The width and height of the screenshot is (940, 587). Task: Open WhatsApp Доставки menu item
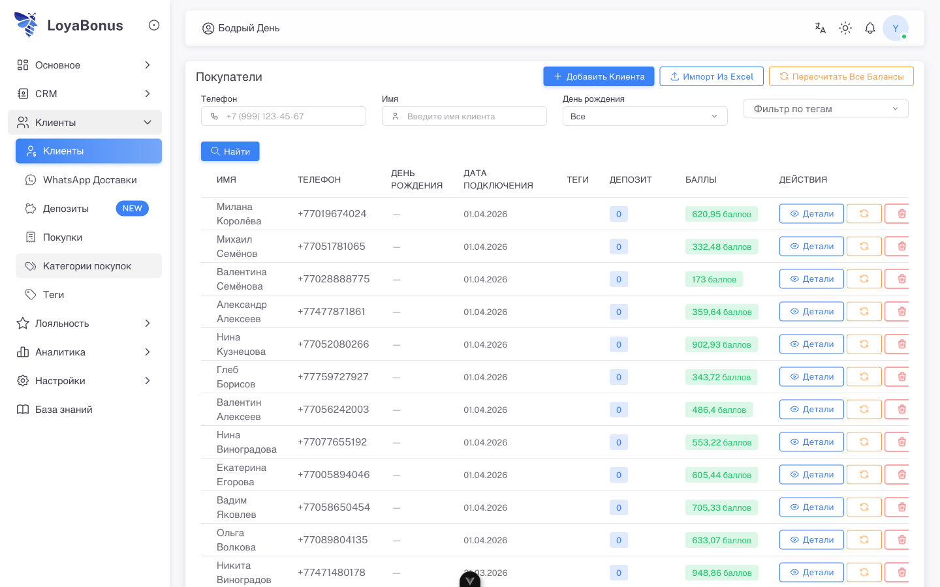[89, 180]
